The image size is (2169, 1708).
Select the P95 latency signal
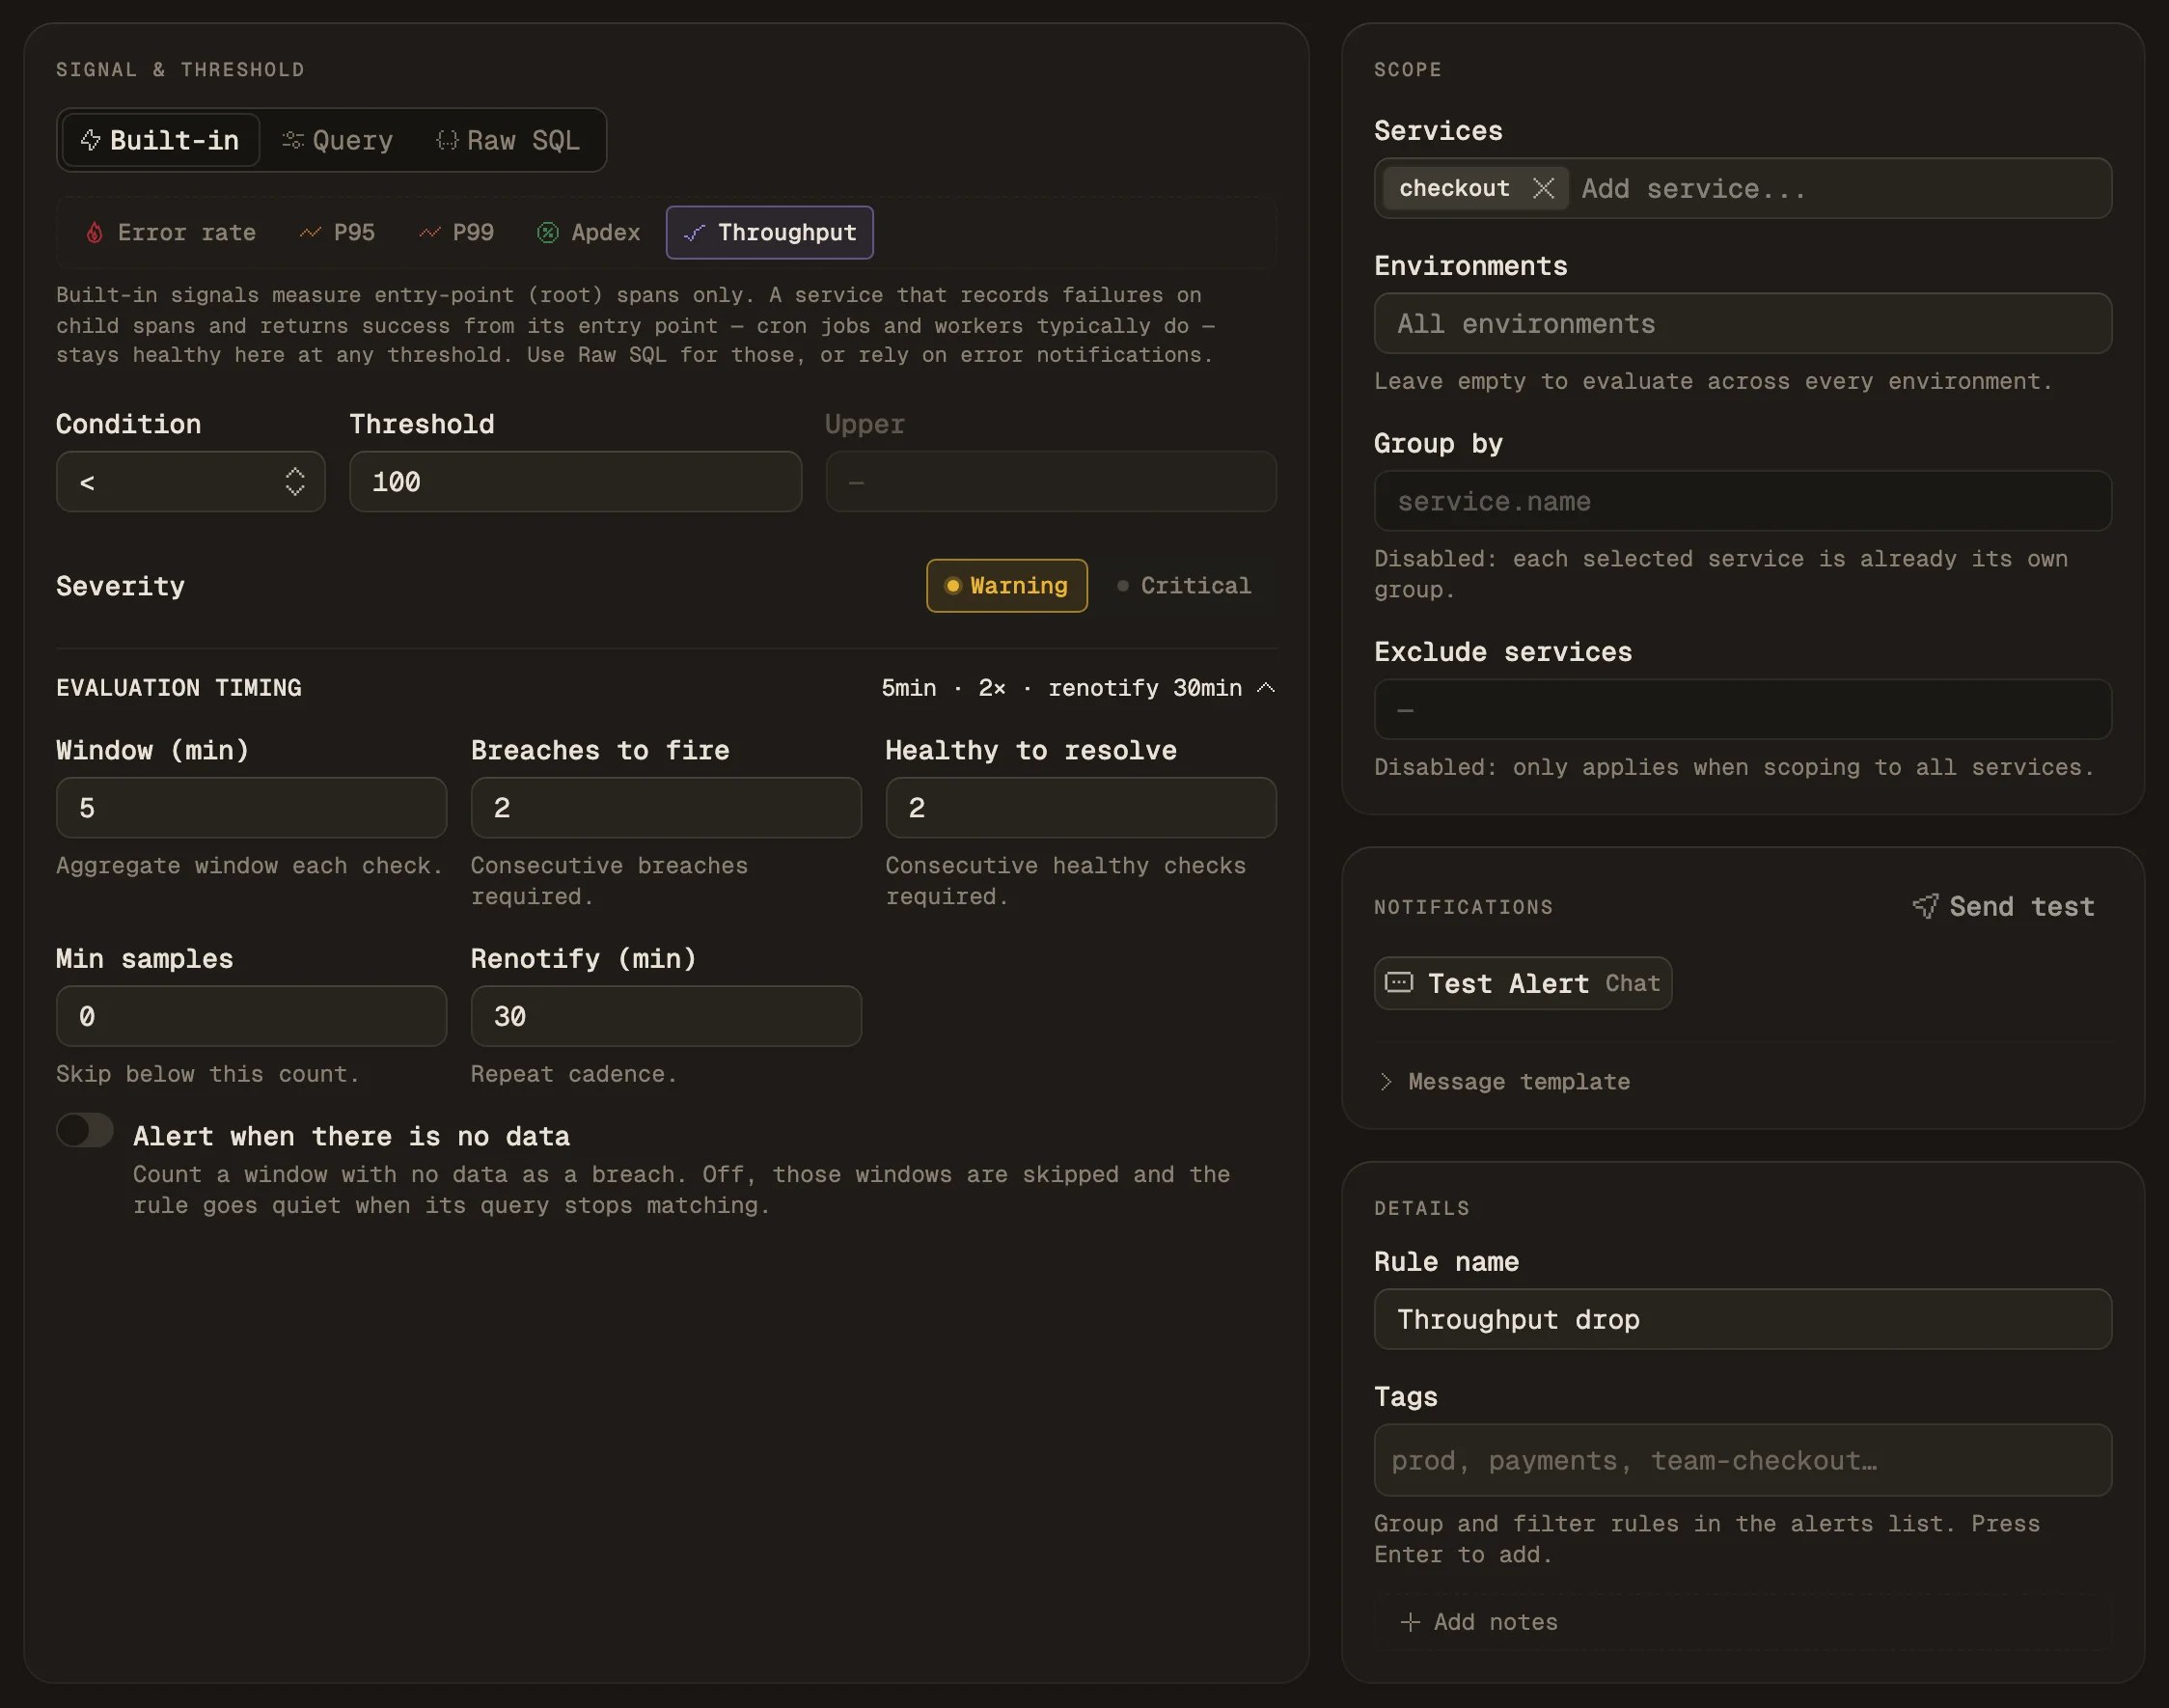pyautogui.click(x=338, y=233)
